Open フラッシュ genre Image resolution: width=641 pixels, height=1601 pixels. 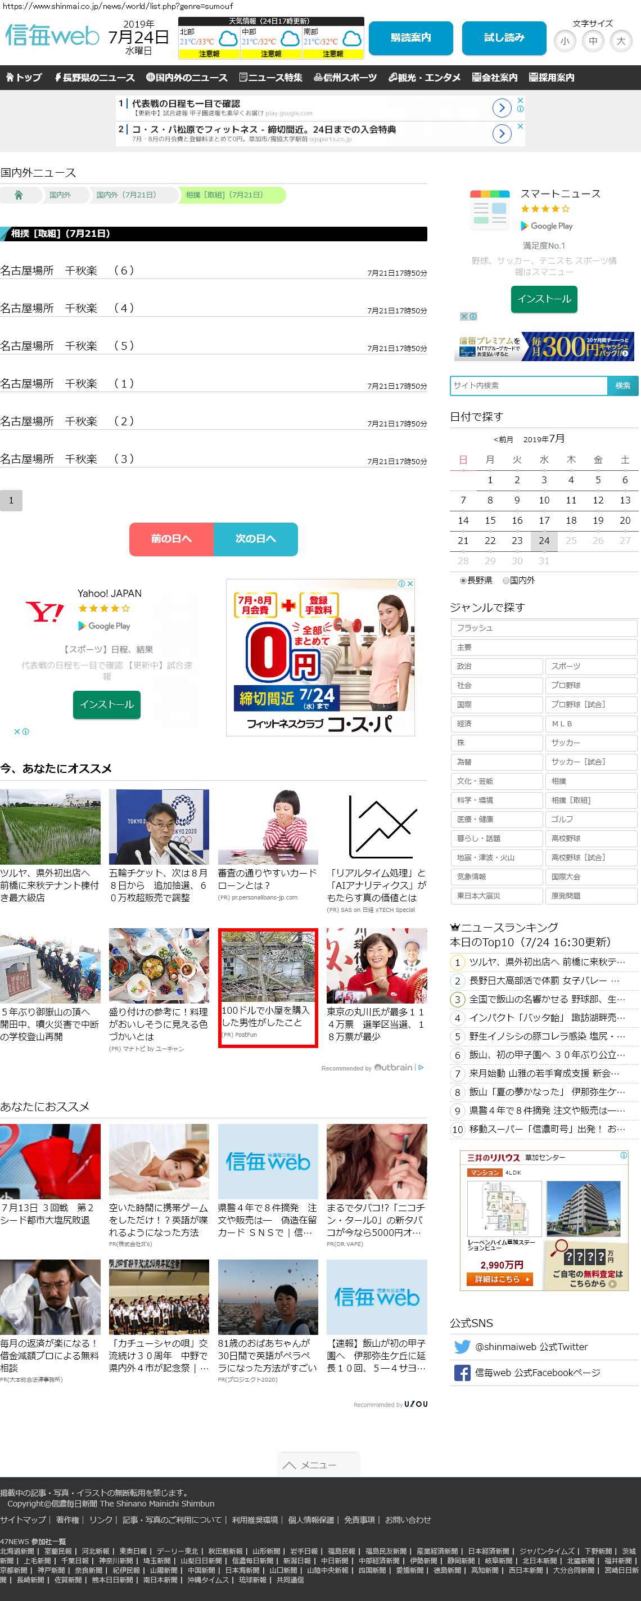tap(544, 628)
